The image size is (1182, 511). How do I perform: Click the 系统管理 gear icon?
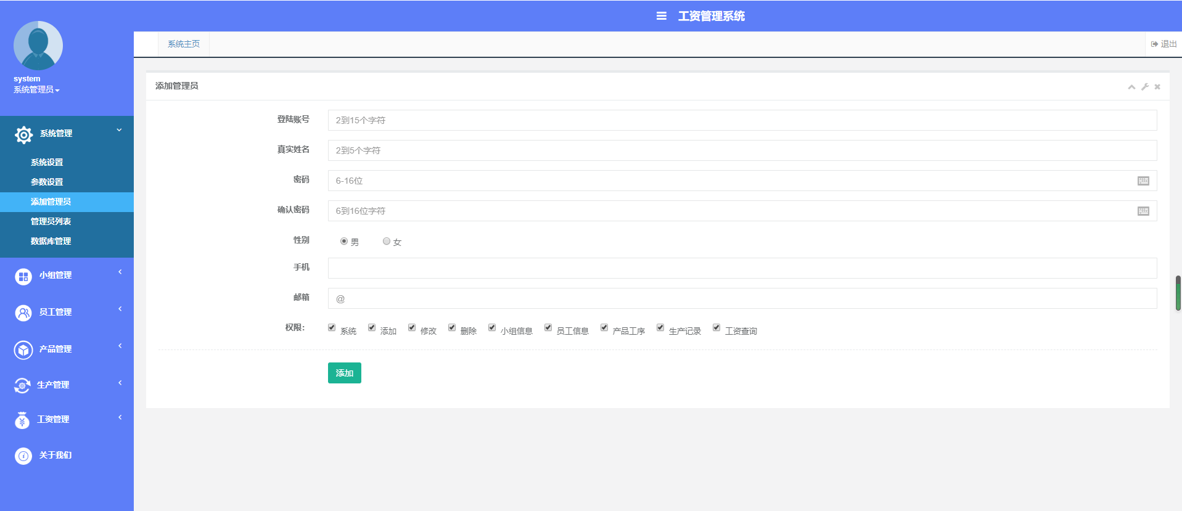pos(23,134)
